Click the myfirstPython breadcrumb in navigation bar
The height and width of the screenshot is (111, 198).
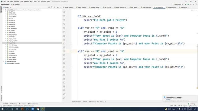(x=5, y=4)
